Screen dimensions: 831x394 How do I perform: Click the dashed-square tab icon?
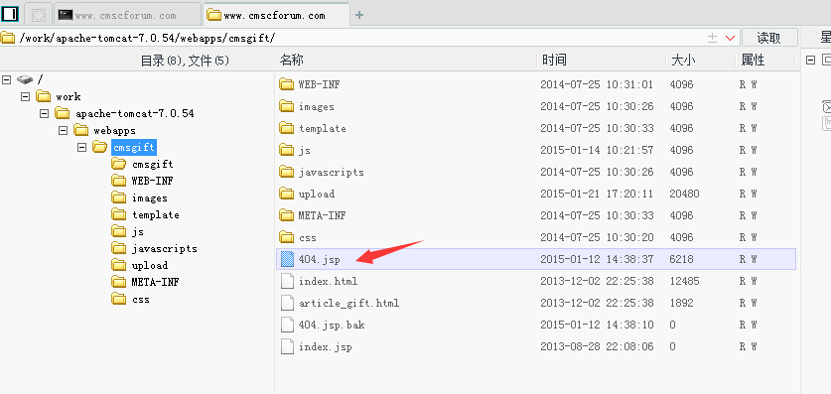39,15
